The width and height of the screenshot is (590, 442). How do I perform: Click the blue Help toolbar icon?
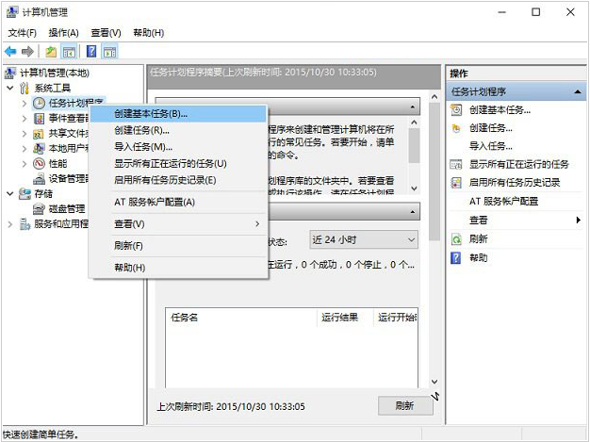click(x=92, y=51)
